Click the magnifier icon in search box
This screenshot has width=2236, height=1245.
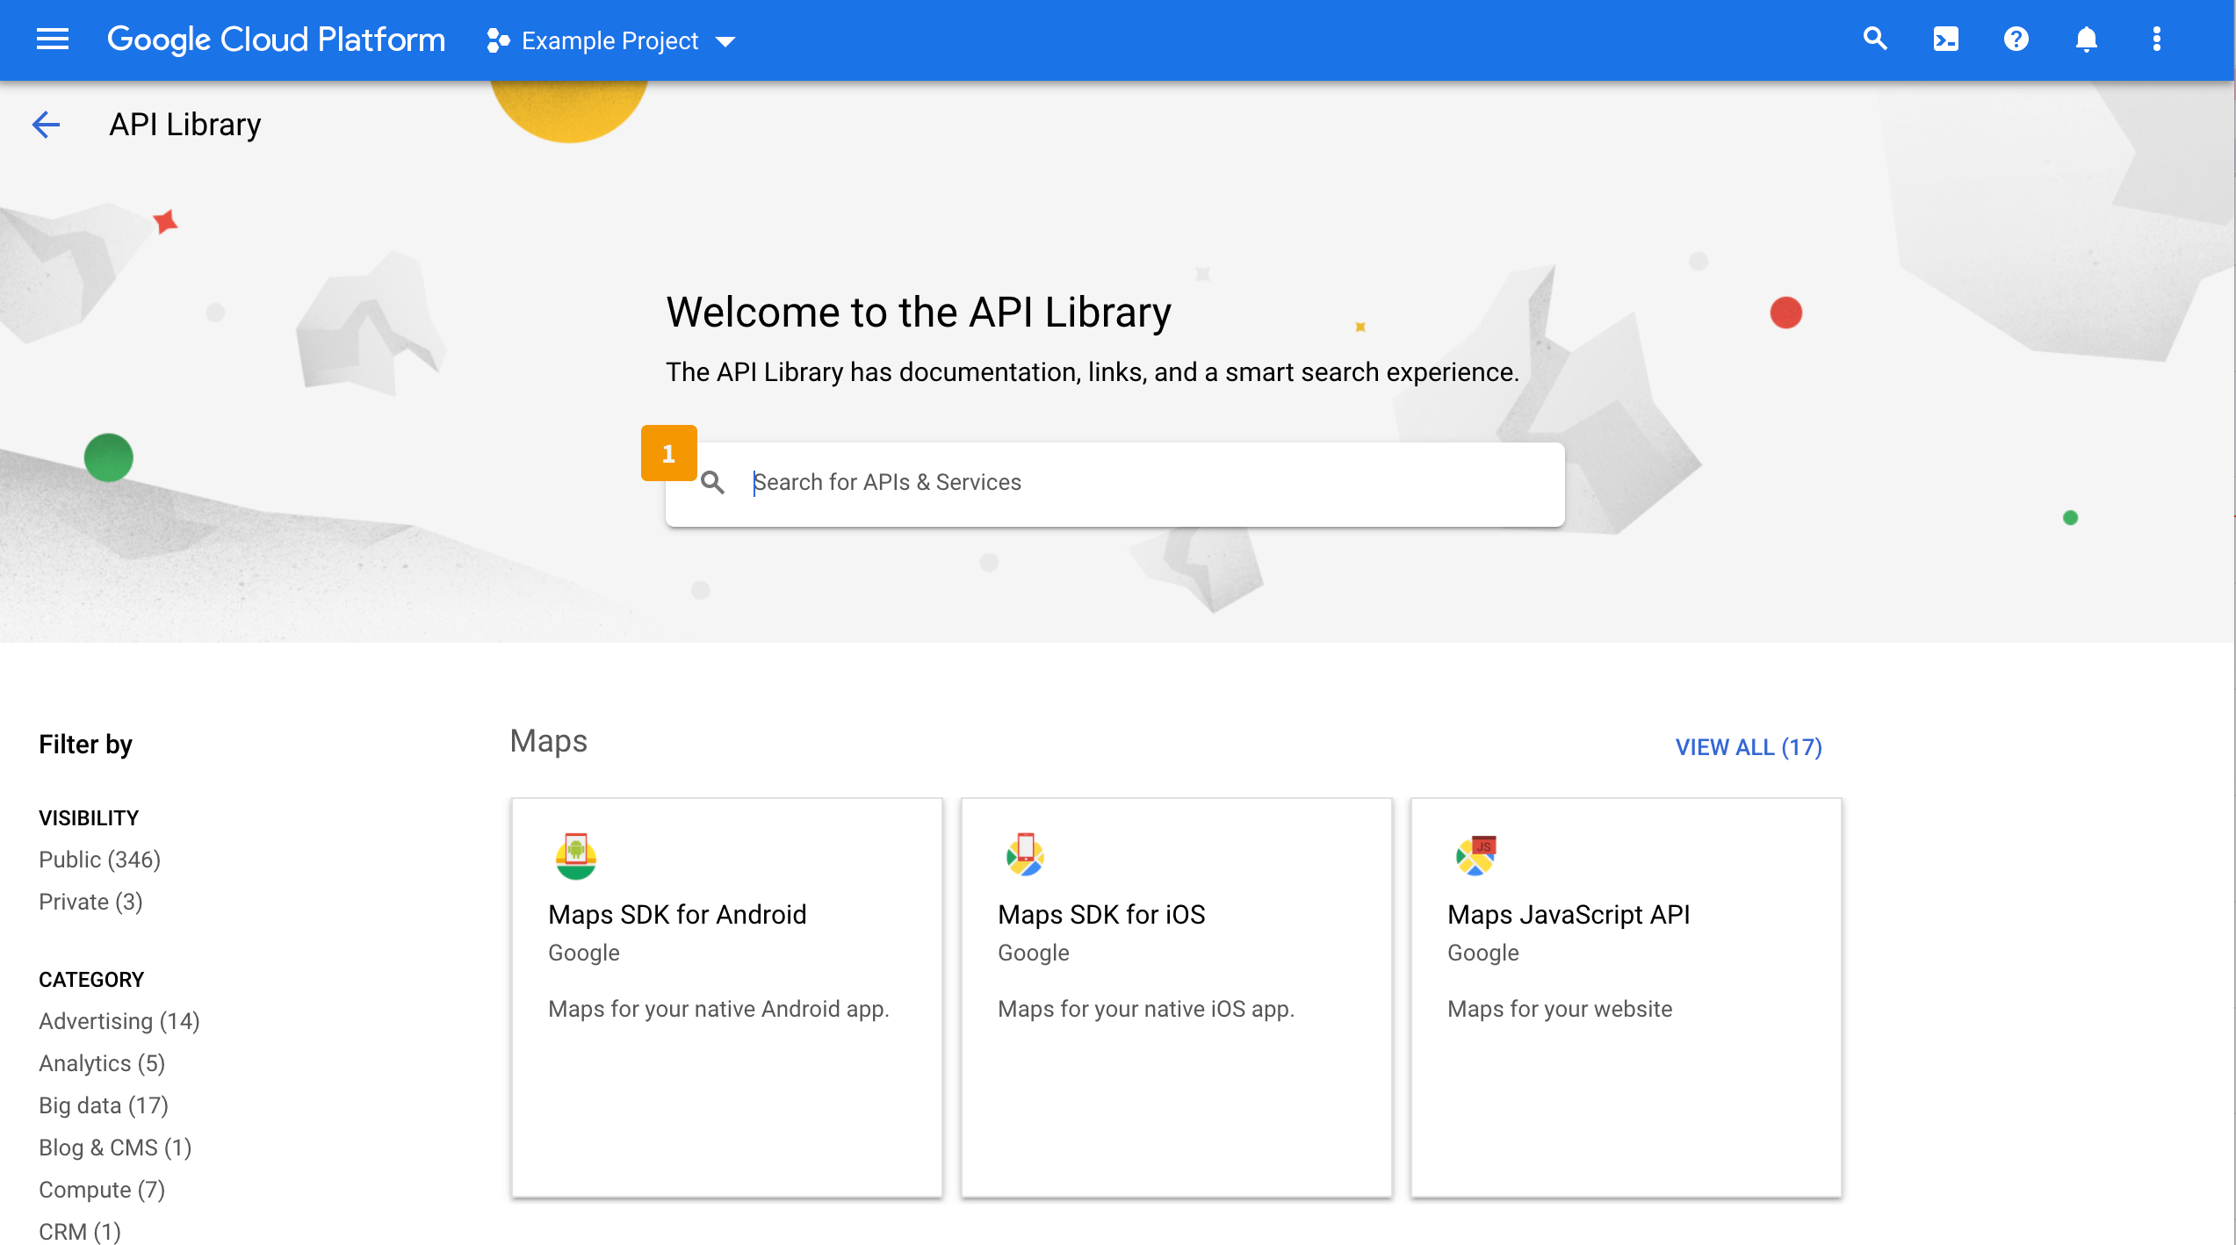click(712, 482)
